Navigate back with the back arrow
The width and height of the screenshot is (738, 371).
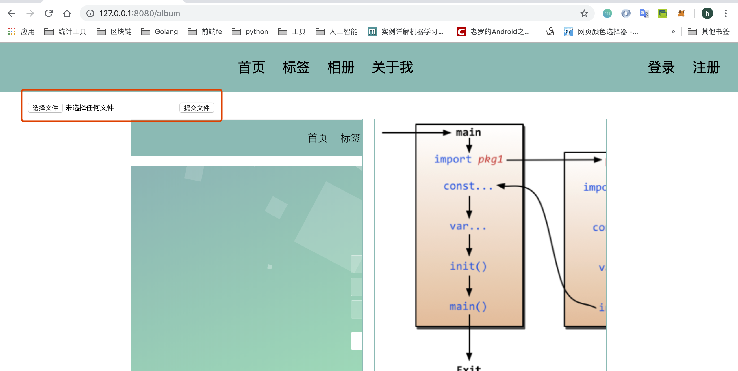coord(11,13)
